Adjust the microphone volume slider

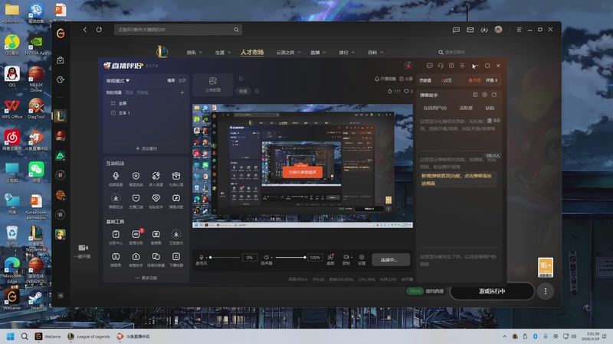(x=225, y=258)
